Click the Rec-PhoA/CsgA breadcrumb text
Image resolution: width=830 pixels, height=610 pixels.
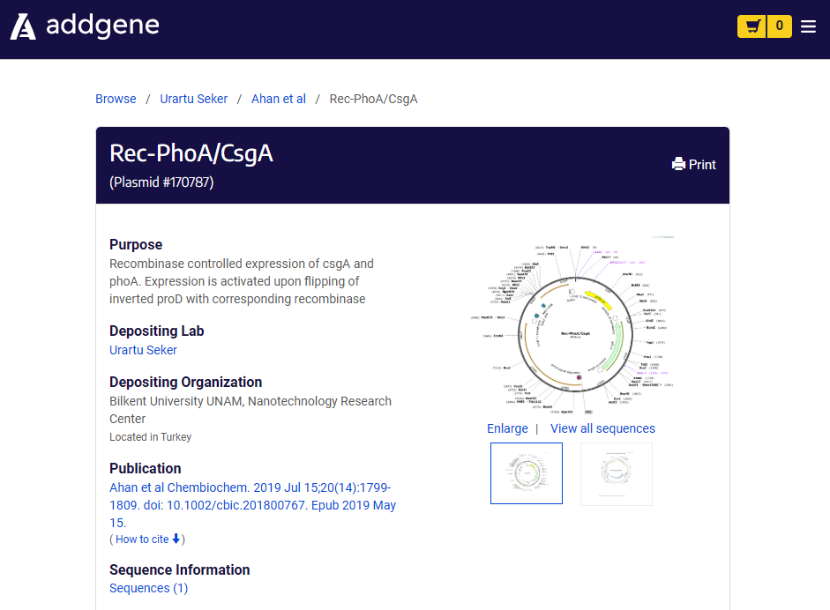373,99
